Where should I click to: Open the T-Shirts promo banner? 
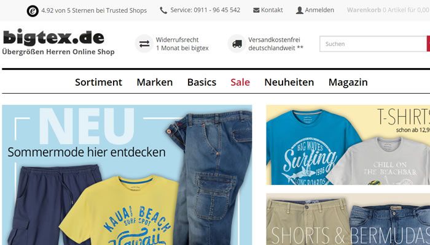coord(348,145)
